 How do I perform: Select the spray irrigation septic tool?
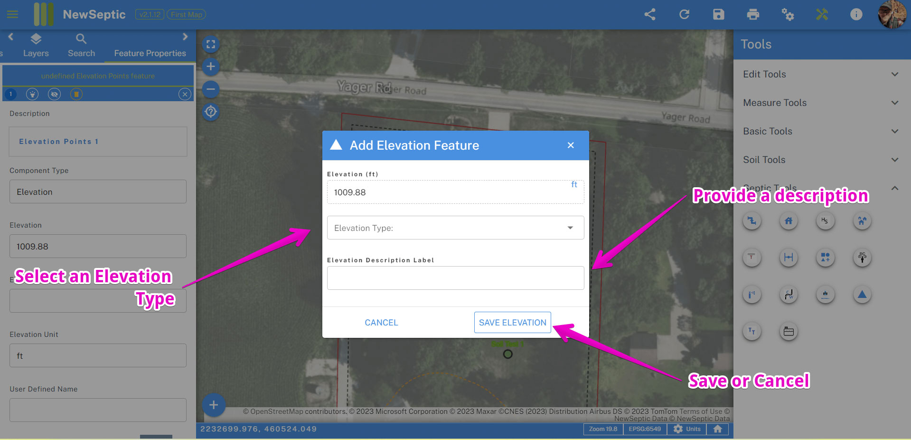click(752, 295)
